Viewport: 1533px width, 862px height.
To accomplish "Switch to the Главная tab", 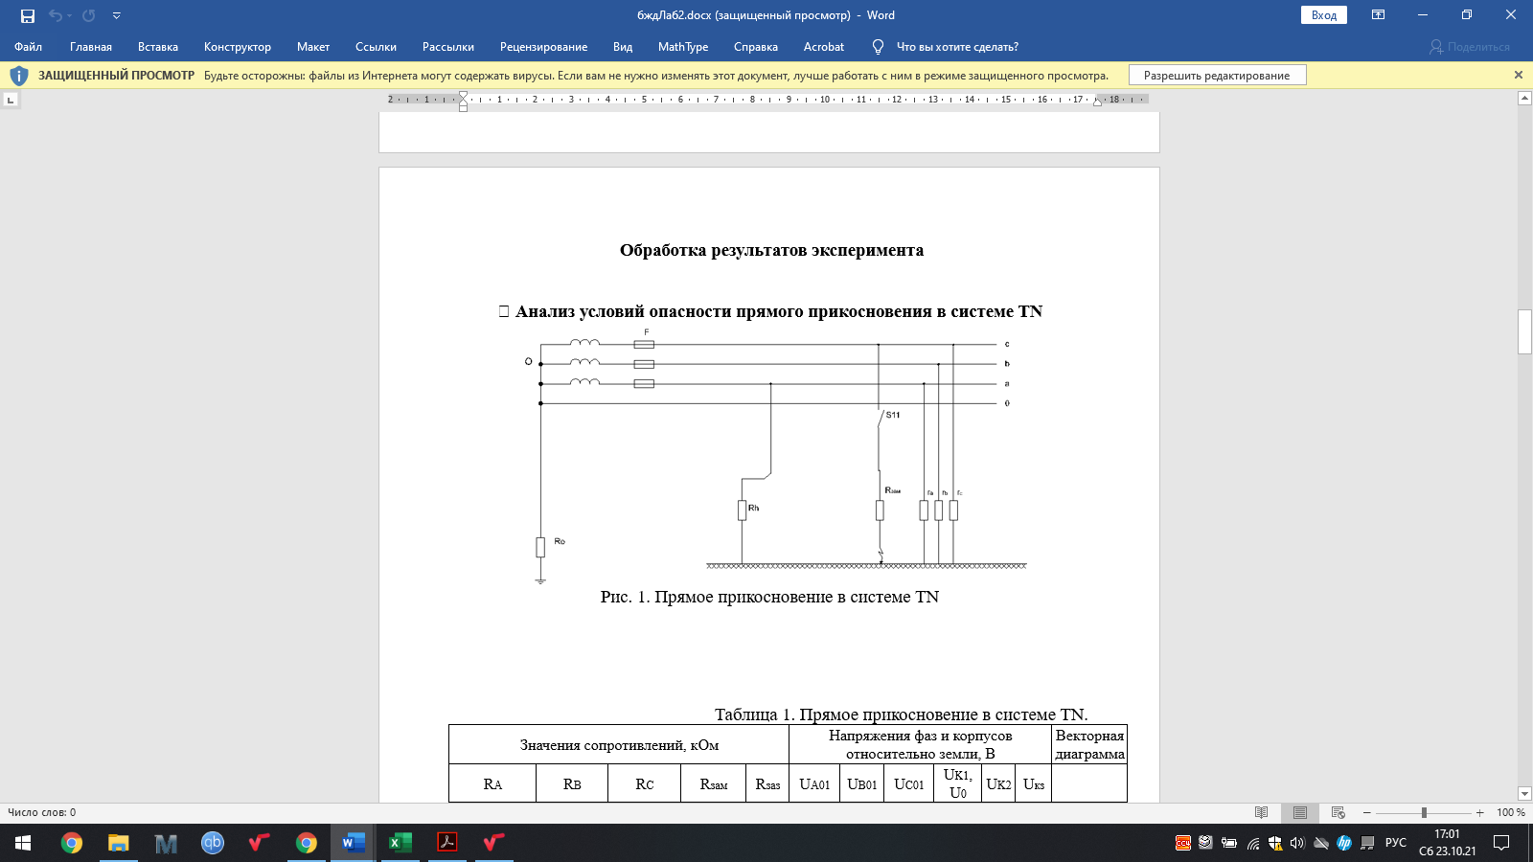I will point(91,47).
